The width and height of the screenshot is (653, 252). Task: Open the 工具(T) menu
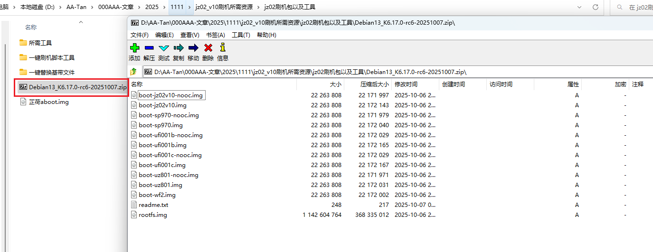[241, 35]
